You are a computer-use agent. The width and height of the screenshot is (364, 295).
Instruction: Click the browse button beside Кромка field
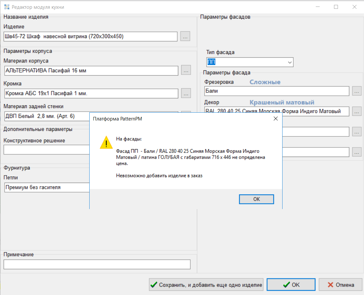coord(186,93)
